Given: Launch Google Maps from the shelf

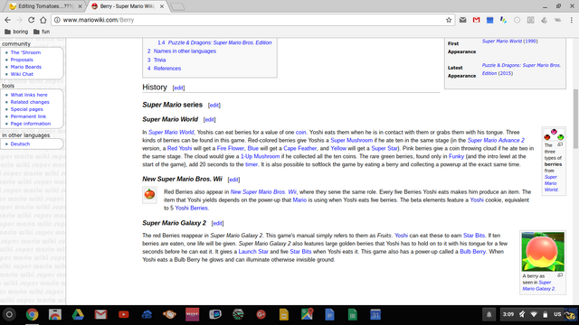Looking at the screenshot, I should (x=307, y=315).
